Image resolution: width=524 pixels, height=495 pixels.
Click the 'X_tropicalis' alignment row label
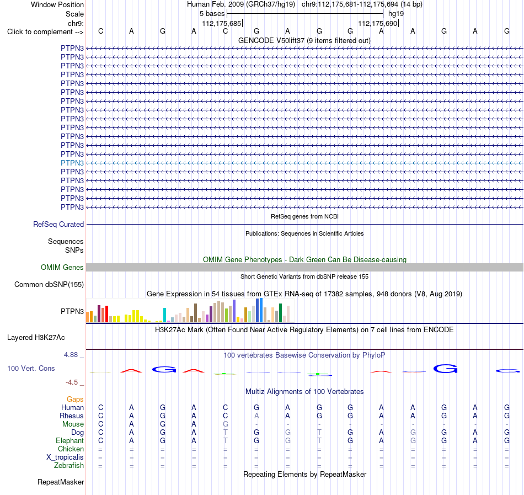click(x=65, y=457)
